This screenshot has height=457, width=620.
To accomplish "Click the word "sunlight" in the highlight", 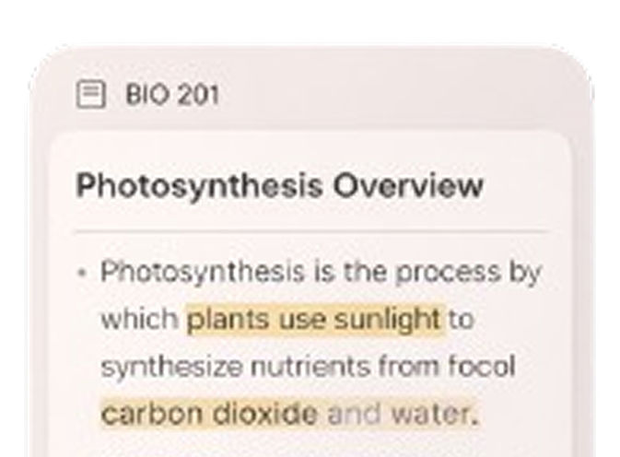I will coord(387,320).
